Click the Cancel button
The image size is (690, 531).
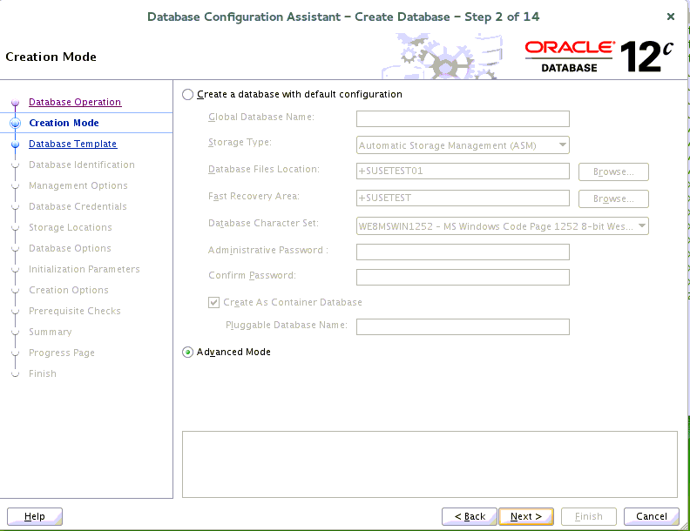(x=652, y=516)
